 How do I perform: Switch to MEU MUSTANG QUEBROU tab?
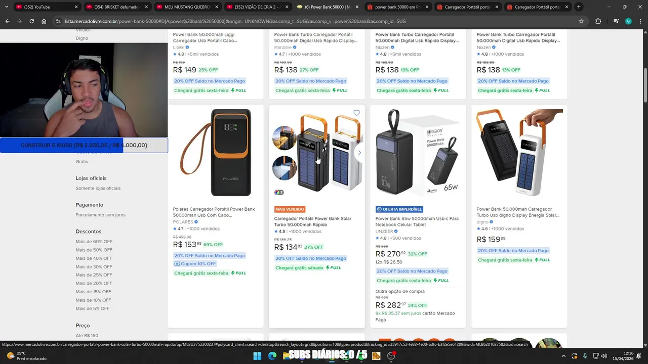click(186, 7)
